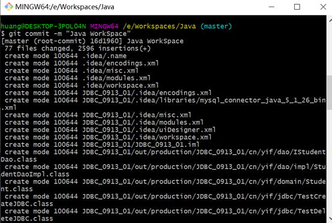Click JDBC_0913_01/.idea/modules.xml line
332x223 pixels.
[104, 123]
